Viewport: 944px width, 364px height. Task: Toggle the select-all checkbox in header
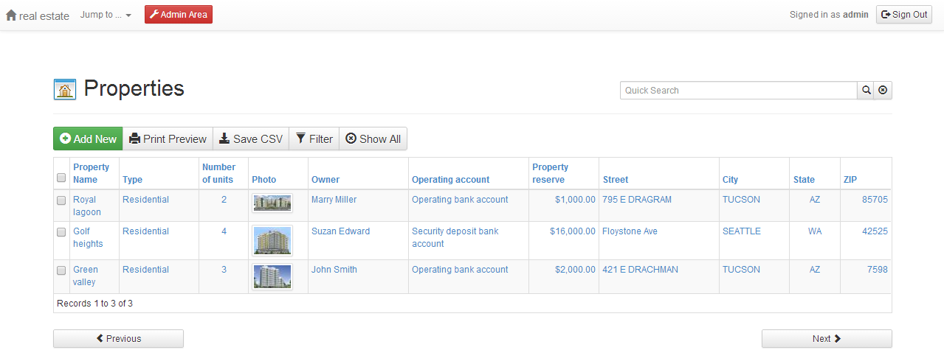(x=61, y=178)
